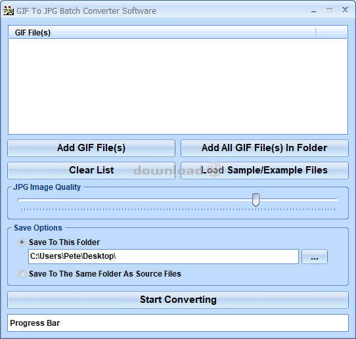Start Converting the GIF files

pos(178,300)
